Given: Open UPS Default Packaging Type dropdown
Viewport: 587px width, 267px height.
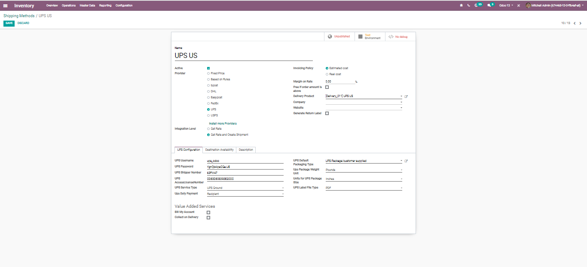Looking at the screenshot, I should [364, 161].
